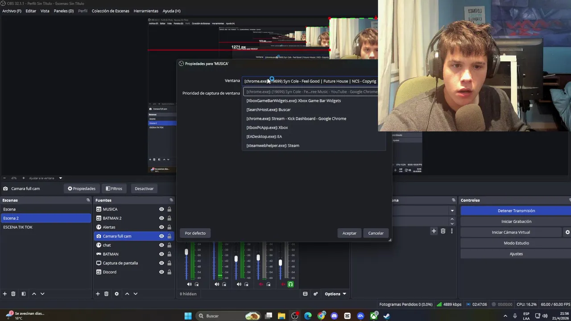Delete the transition with the trash icon
The height and width of the screenshot is (321, 571).
tap(443, 231)
